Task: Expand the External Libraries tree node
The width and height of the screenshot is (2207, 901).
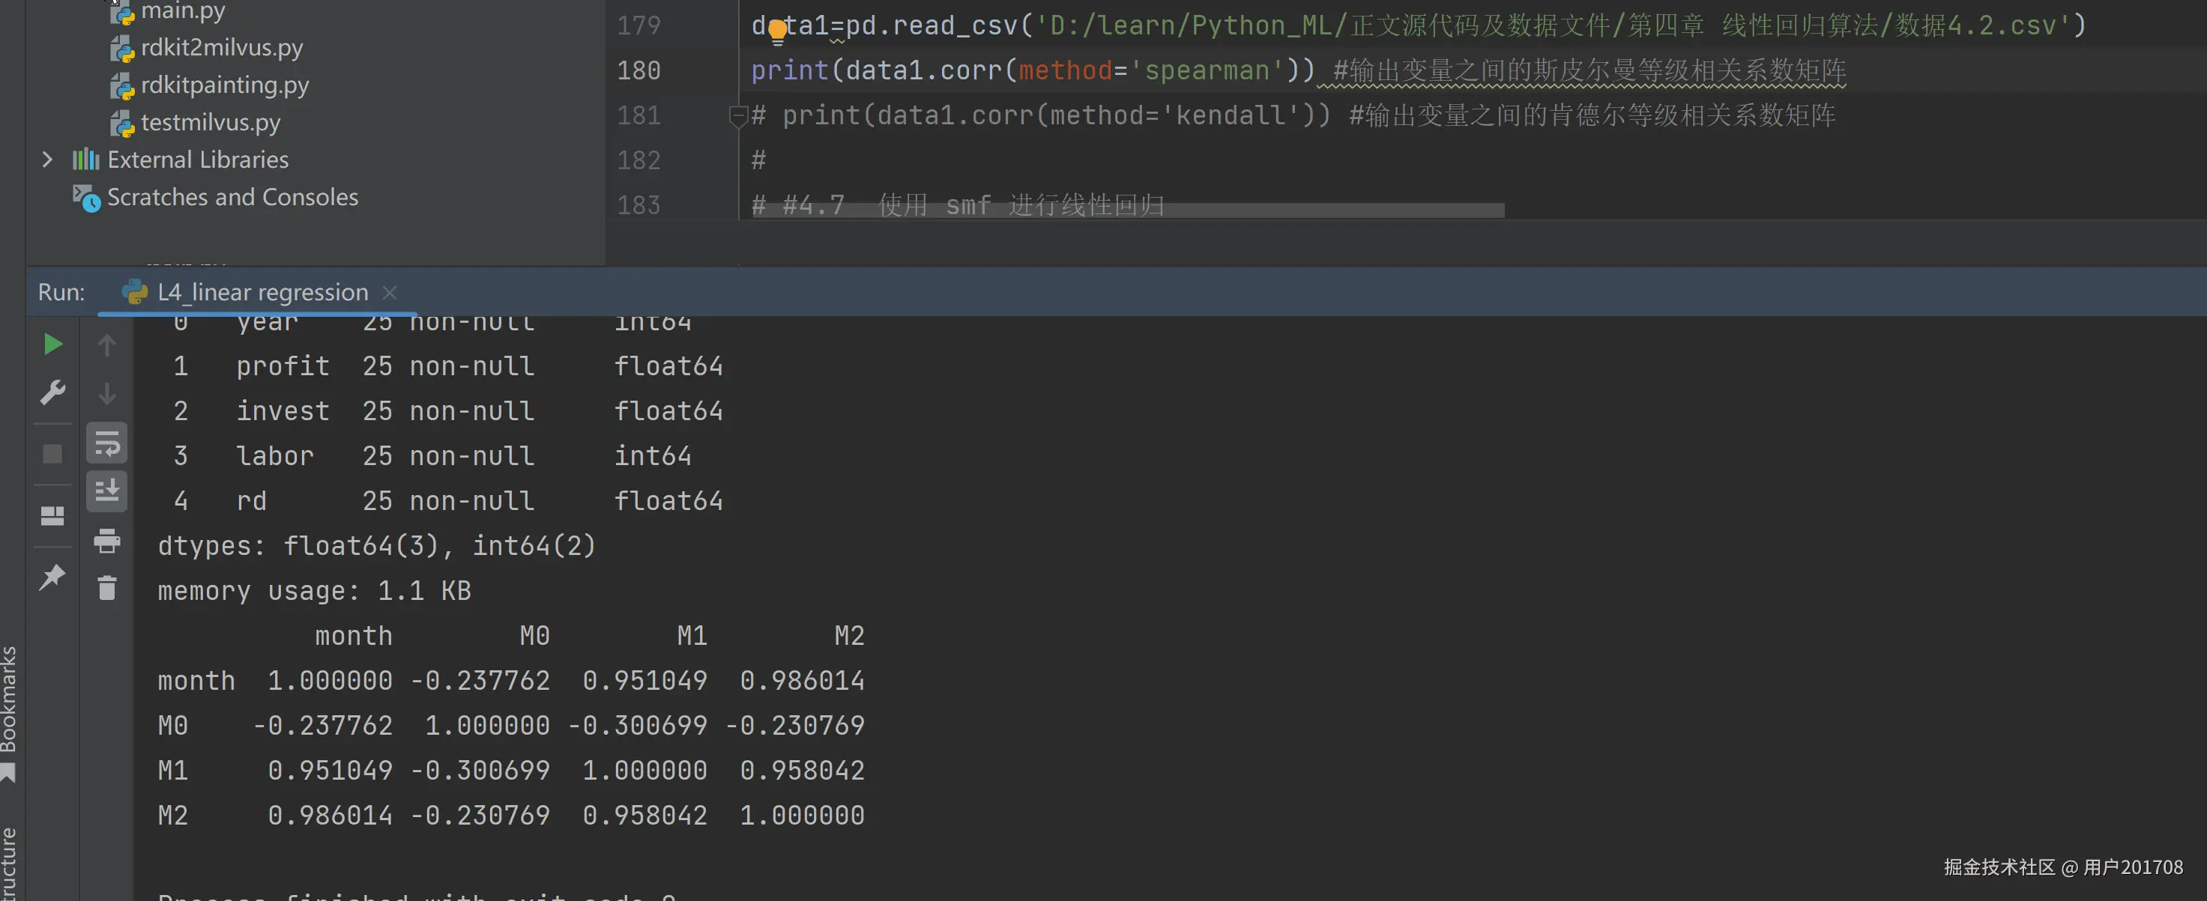Action: pyautogui.click(x=47, y=160)
